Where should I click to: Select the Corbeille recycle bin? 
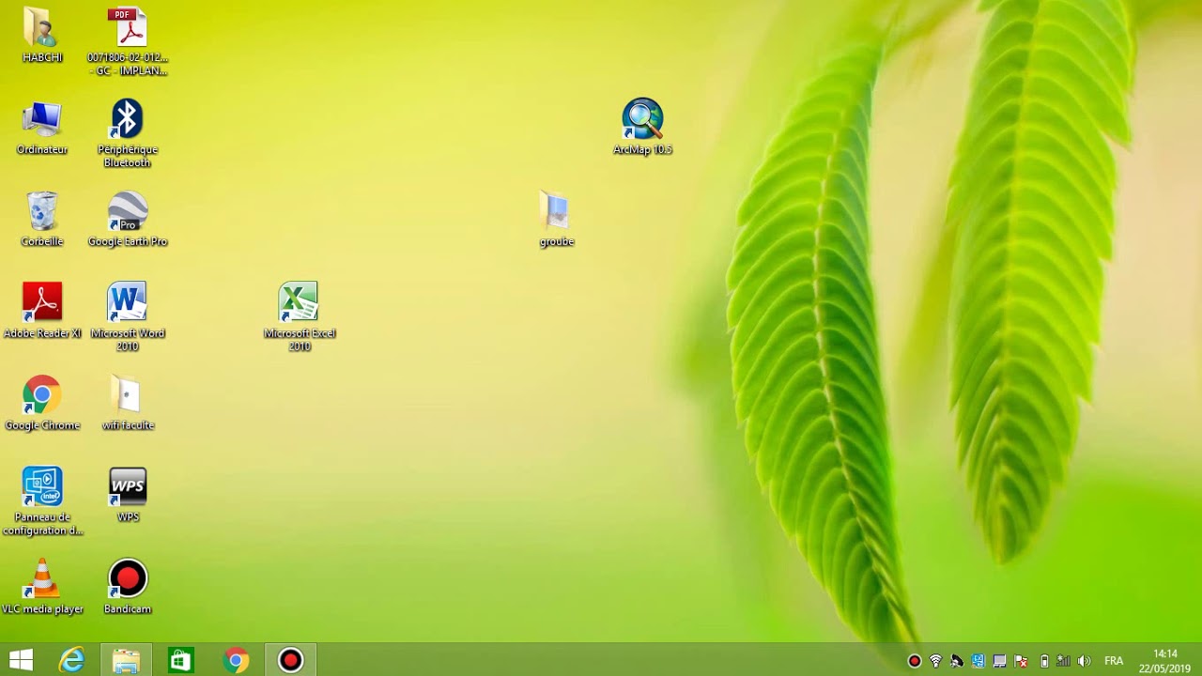(x=42, y=220)
